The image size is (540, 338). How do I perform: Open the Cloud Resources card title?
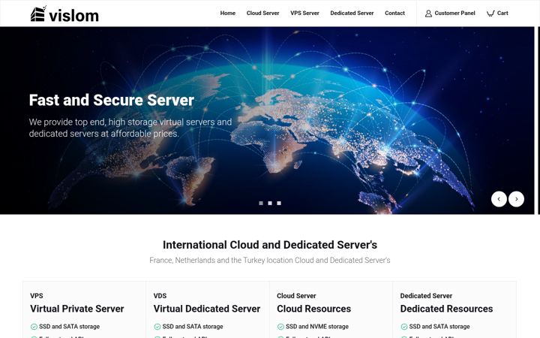tap(313, 309)
